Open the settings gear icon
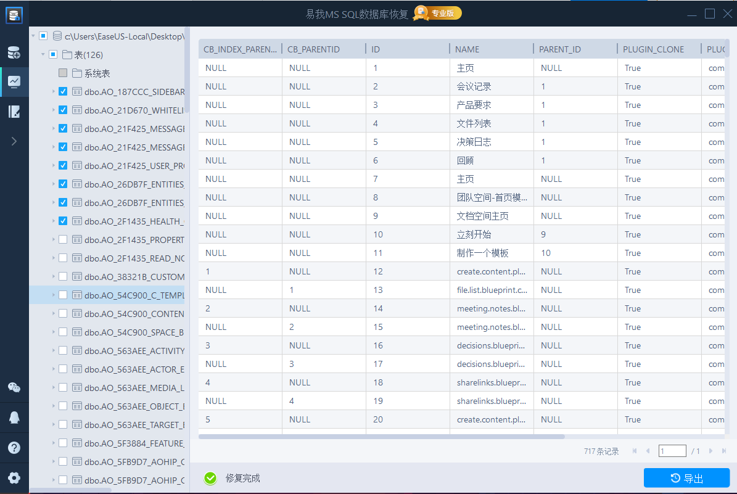The width and height of the screenshot is (737, 494). (14, 478)
